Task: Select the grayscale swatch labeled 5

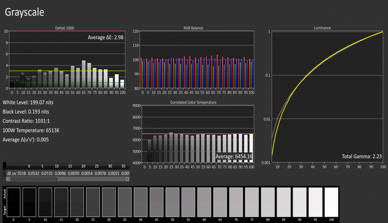Action: point(29,202)
